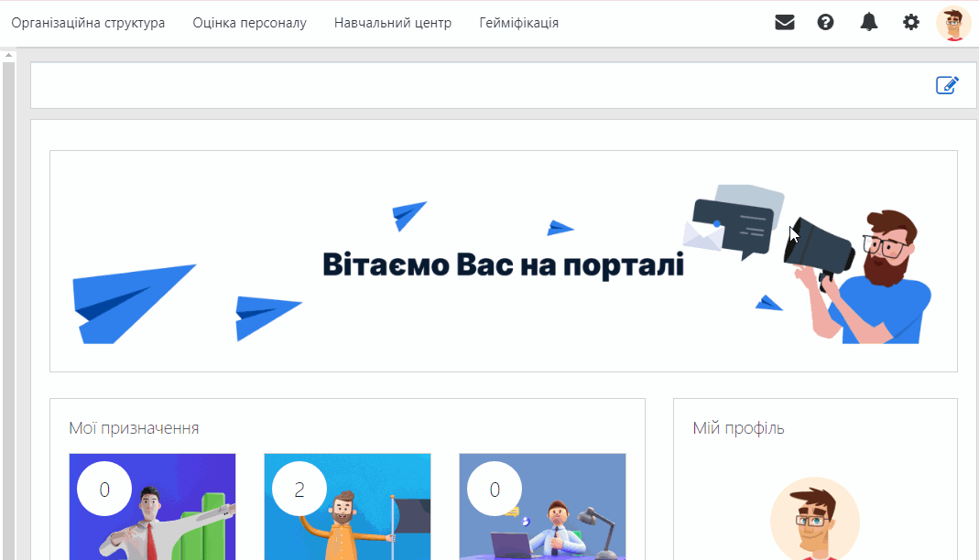The width and height of the screenshot is (979, 560).
Task: Open the user avatar in the top bar
Action: 953,23
